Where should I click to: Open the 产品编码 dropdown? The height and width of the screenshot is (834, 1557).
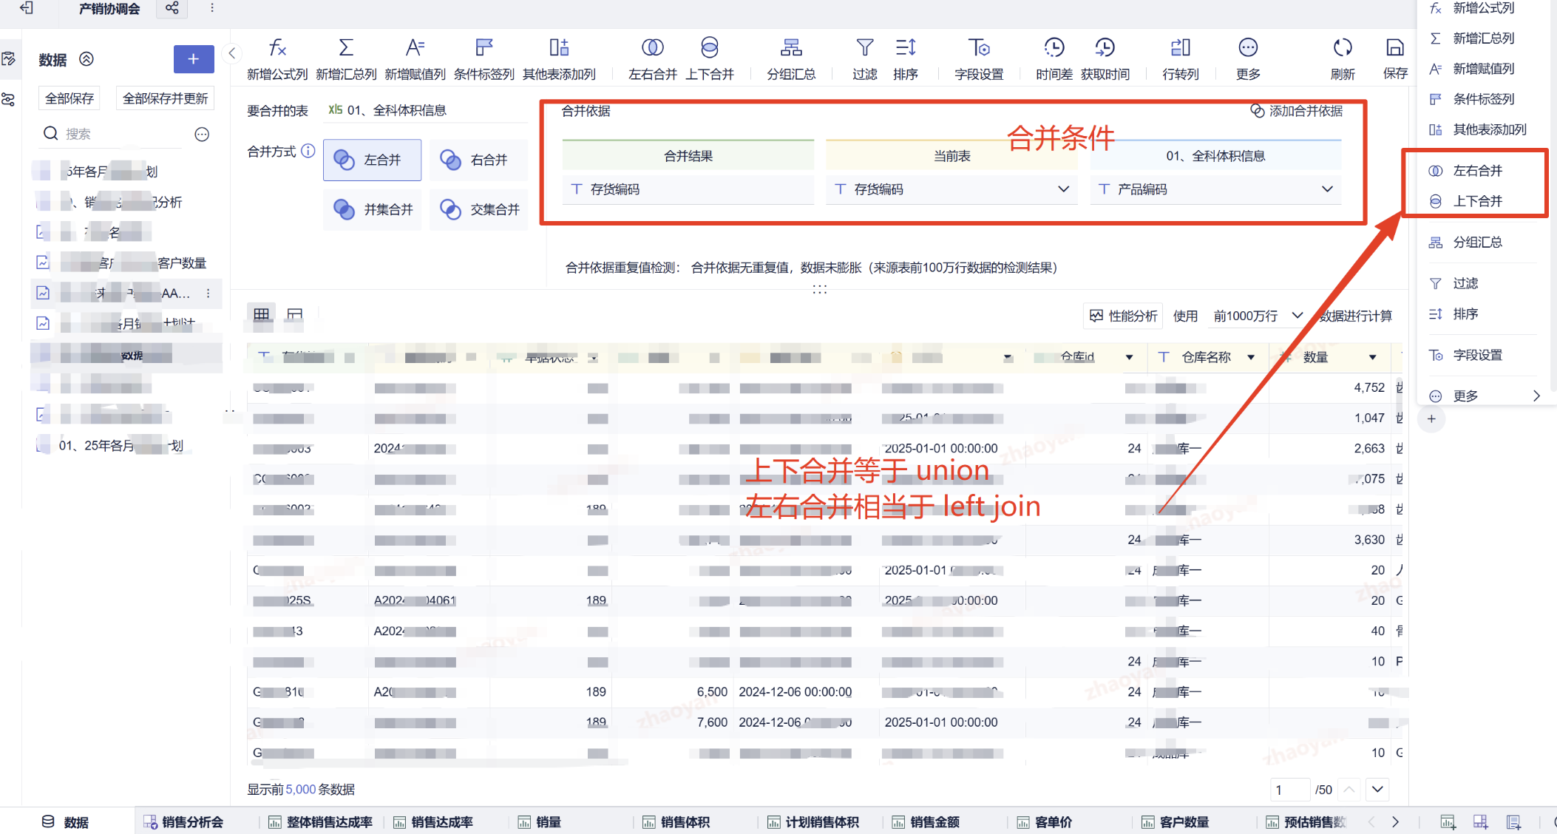1215,189
